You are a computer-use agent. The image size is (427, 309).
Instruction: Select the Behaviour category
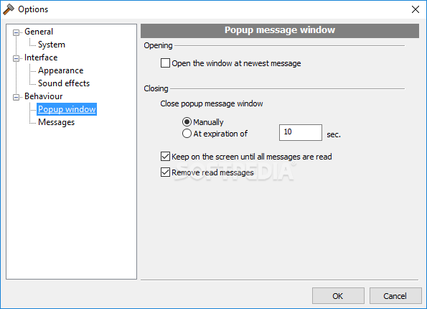(x=43, y=96)
